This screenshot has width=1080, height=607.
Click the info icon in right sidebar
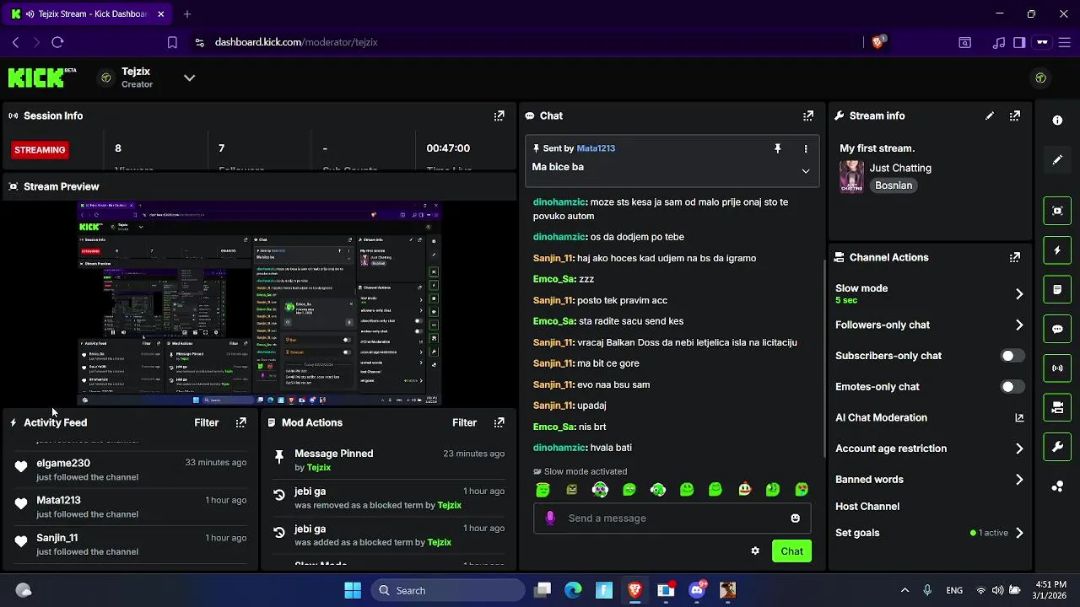click(1057, 121)
